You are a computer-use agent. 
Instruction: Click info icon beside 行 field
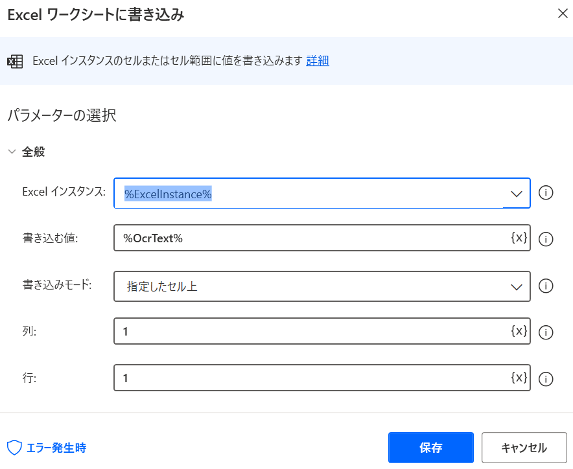546,379
